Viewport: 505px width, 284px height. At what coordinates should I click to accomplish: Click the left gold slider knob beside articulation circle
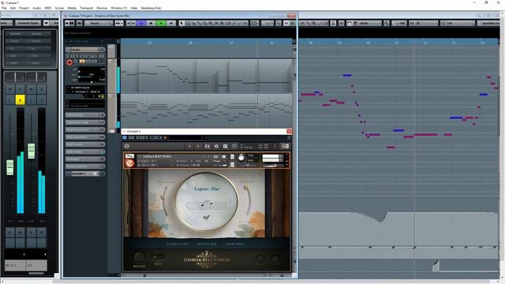click(163, 197)
